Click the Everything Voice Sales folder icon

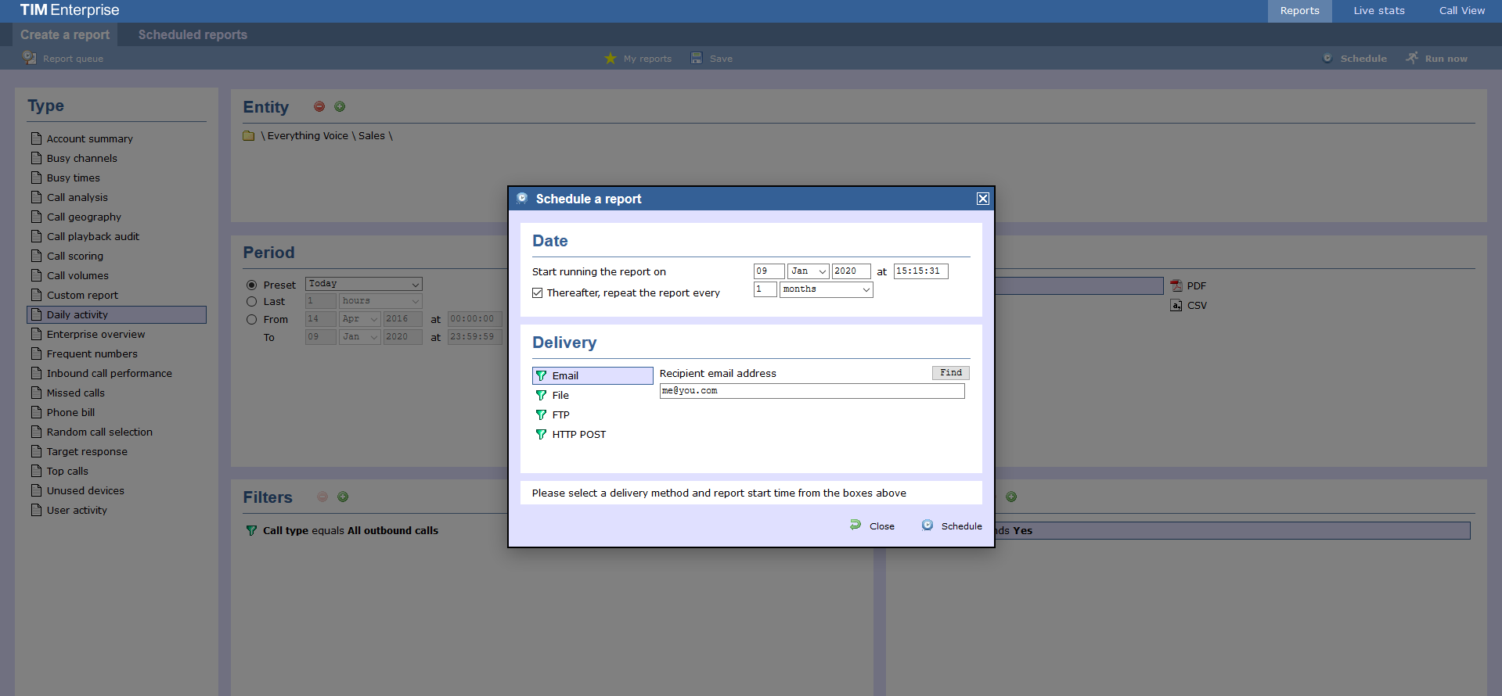249,136
